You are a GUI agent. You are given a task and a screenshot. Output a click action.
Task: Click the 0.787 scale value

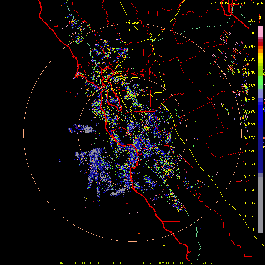click(x=249, y=85)
